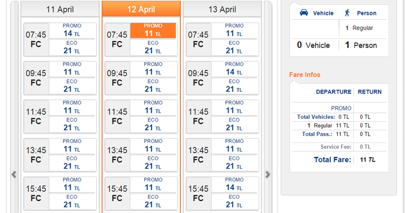Select 11 April 15:45 ECO 21 TL fare
This screenshot has height=213, width=405.
(72, 202)
